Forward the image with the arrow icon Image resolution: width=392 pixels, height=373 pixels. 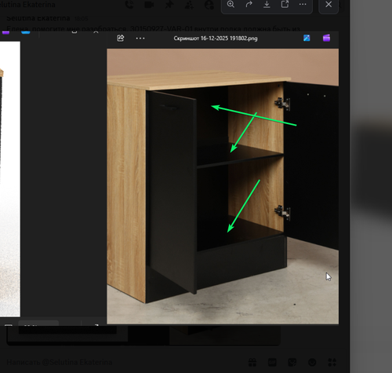pyautogui.click(x=249, y=4)
